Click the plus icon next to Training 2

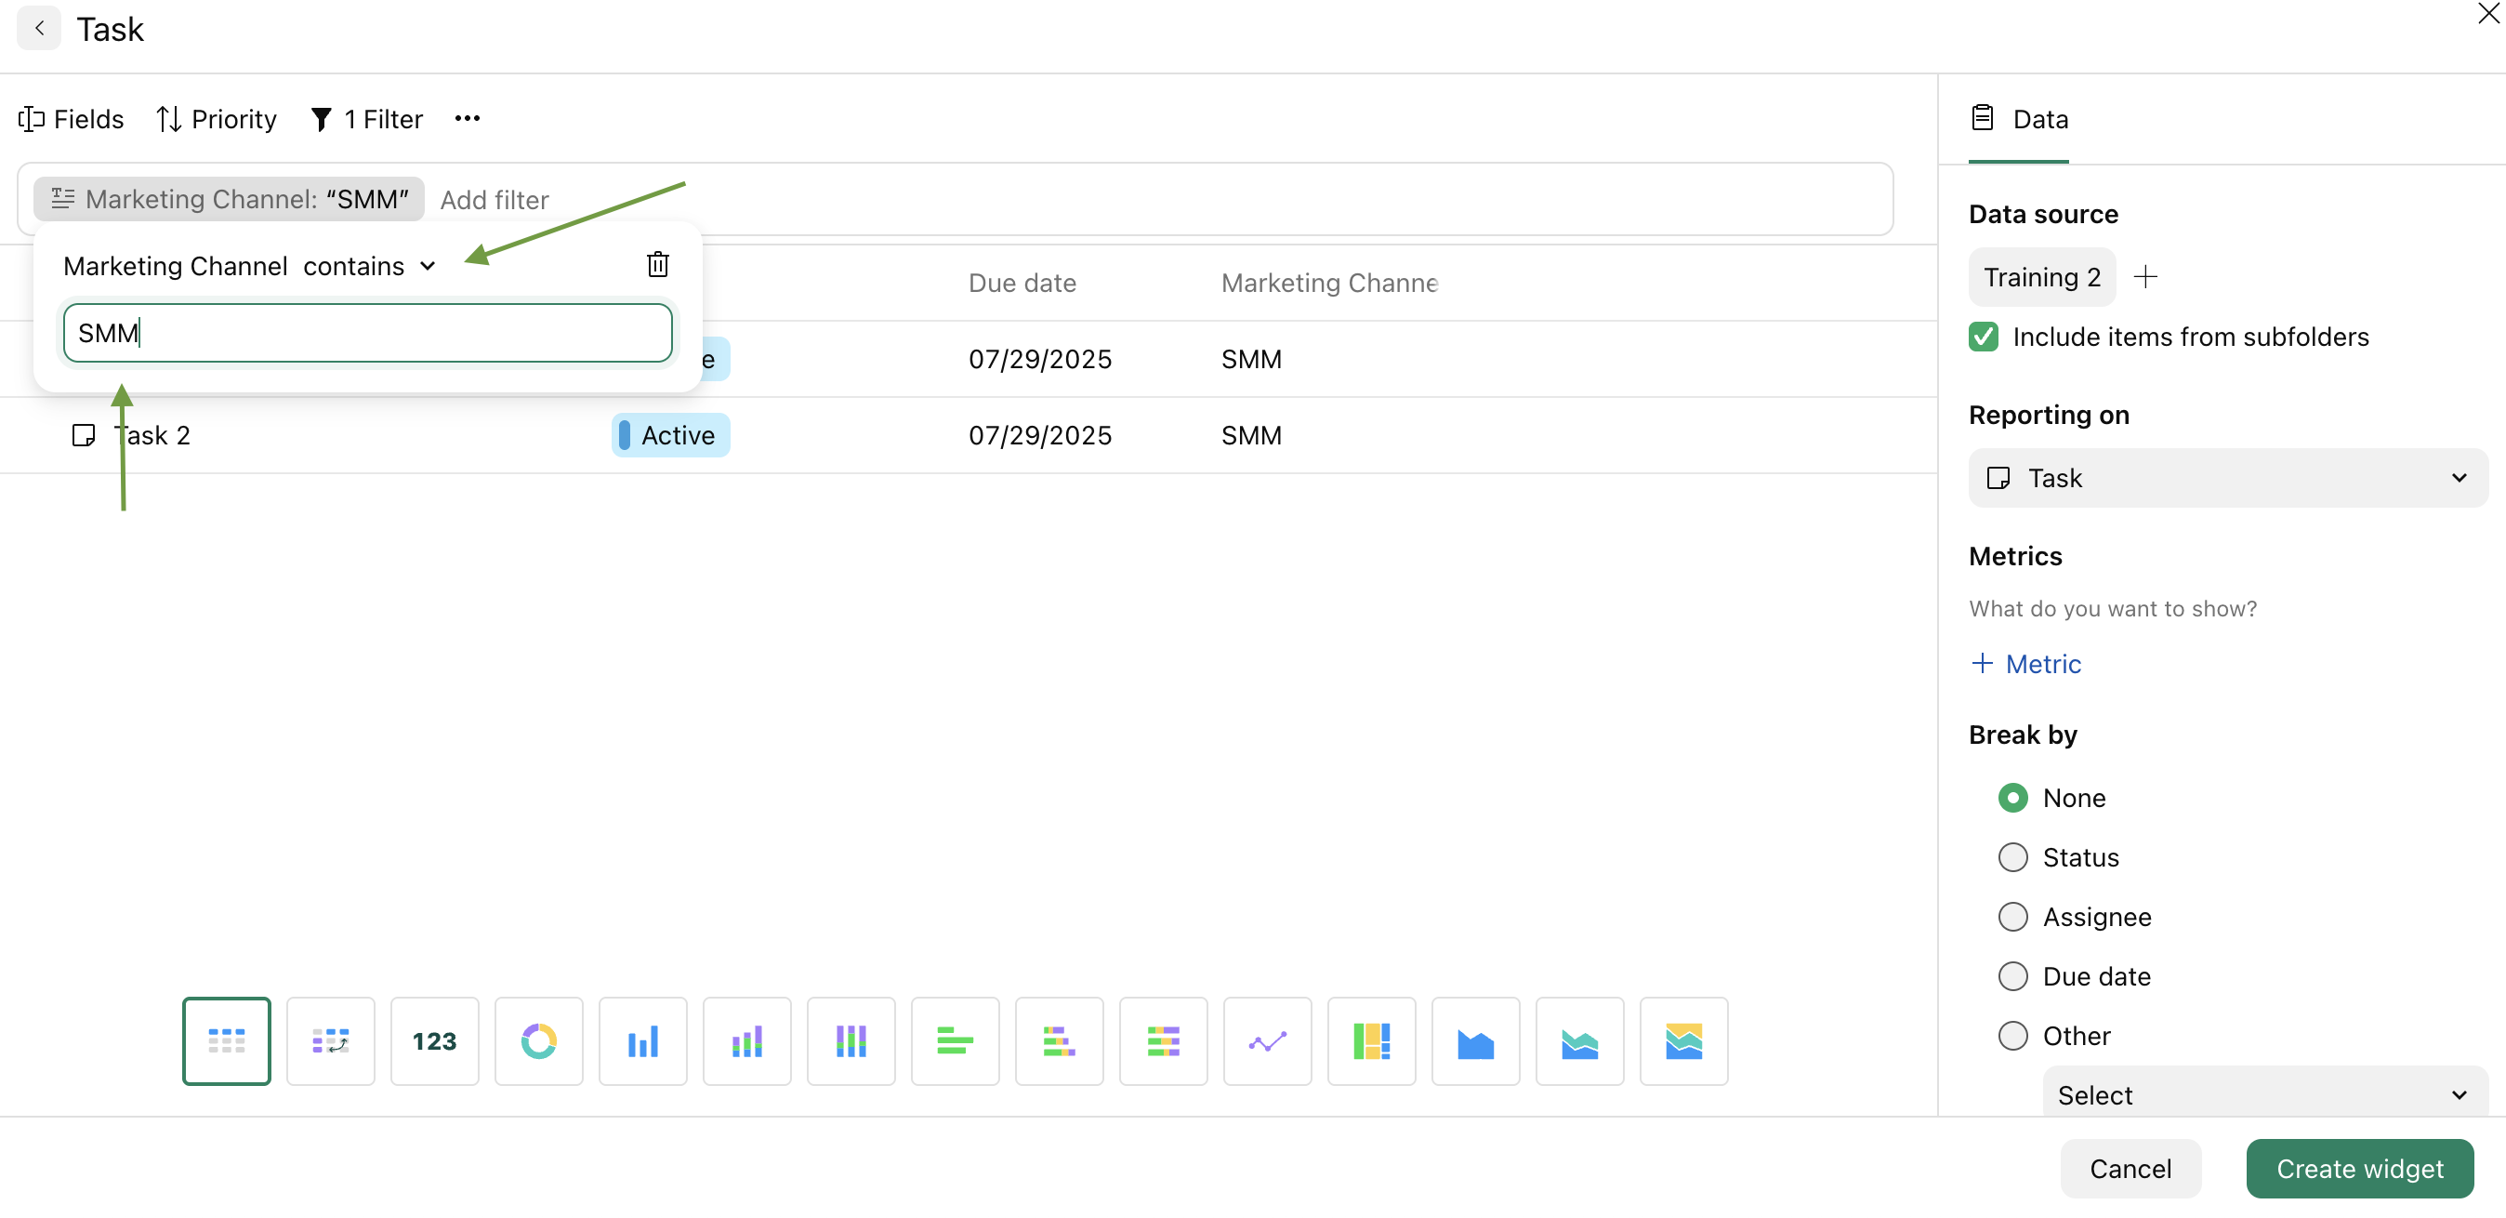pyautogui.click(x=2145, y=277)
